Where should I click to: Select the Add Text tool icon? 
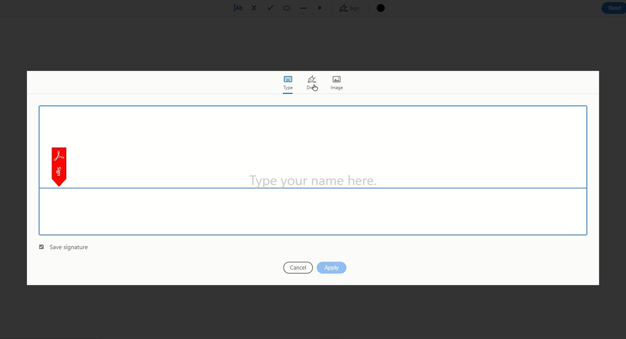[x=238, y=8]
